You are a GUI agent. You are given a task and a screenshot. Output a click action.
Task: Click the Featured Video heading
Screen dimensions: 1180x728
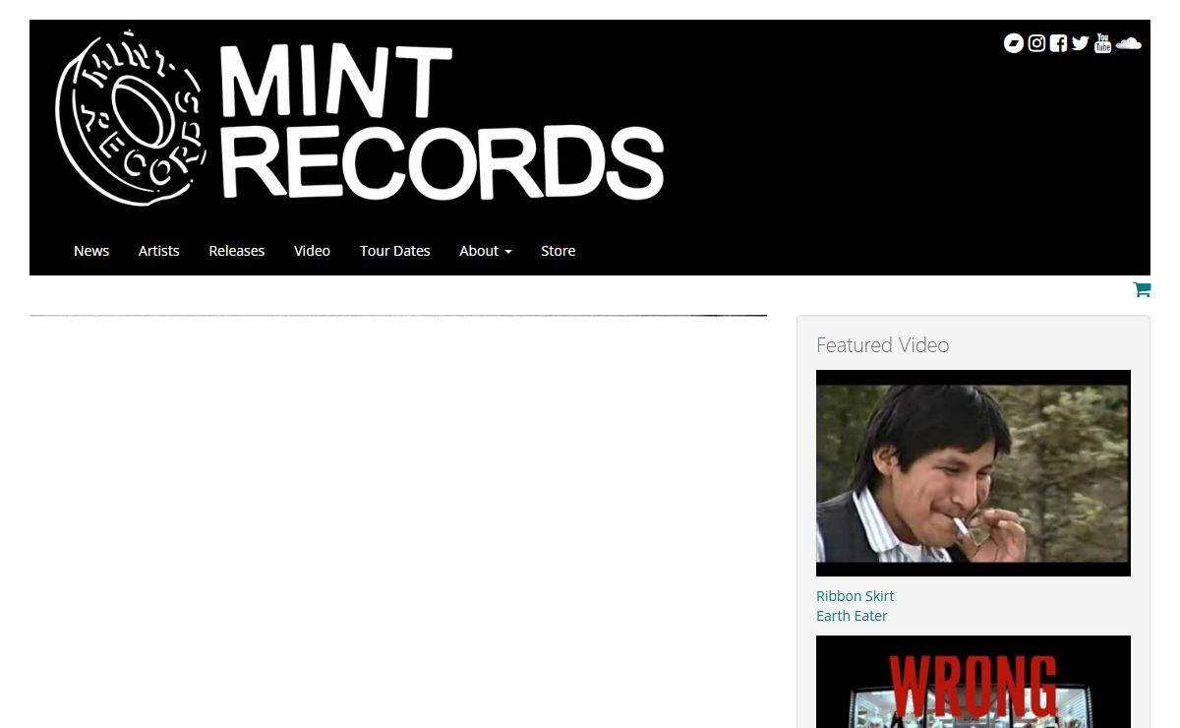pos(882,345)
